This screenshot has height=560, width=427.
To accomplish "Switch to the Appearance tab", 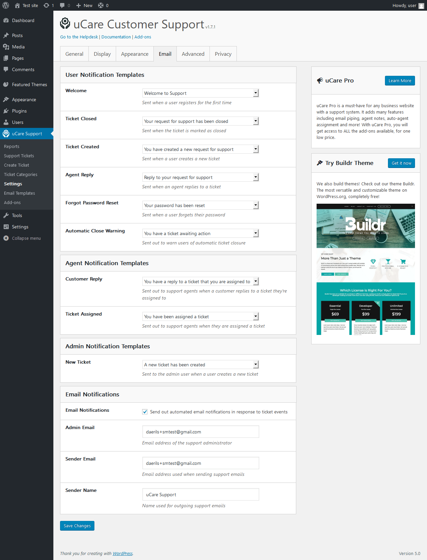I will tap(135, 54).
